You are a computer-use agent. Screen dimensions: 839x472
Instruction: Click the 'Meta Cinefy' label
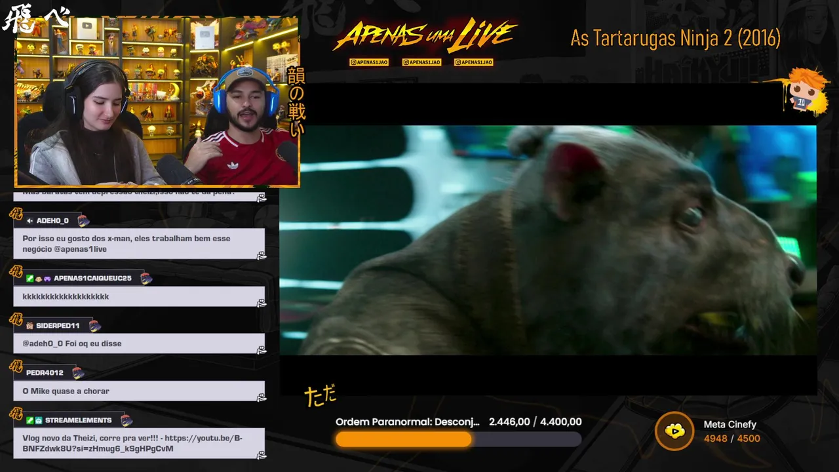[x=730, y=425]
